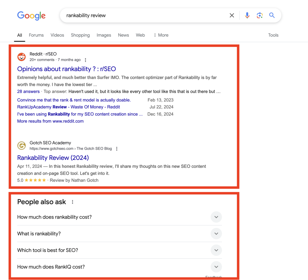Expand the "What is rankability?" question
308x280 pixels.
click(216, 234)
